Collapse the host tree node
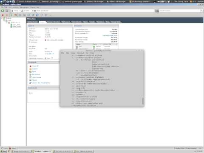The height and width of the screenshot is (153, 204). point(6,23)
